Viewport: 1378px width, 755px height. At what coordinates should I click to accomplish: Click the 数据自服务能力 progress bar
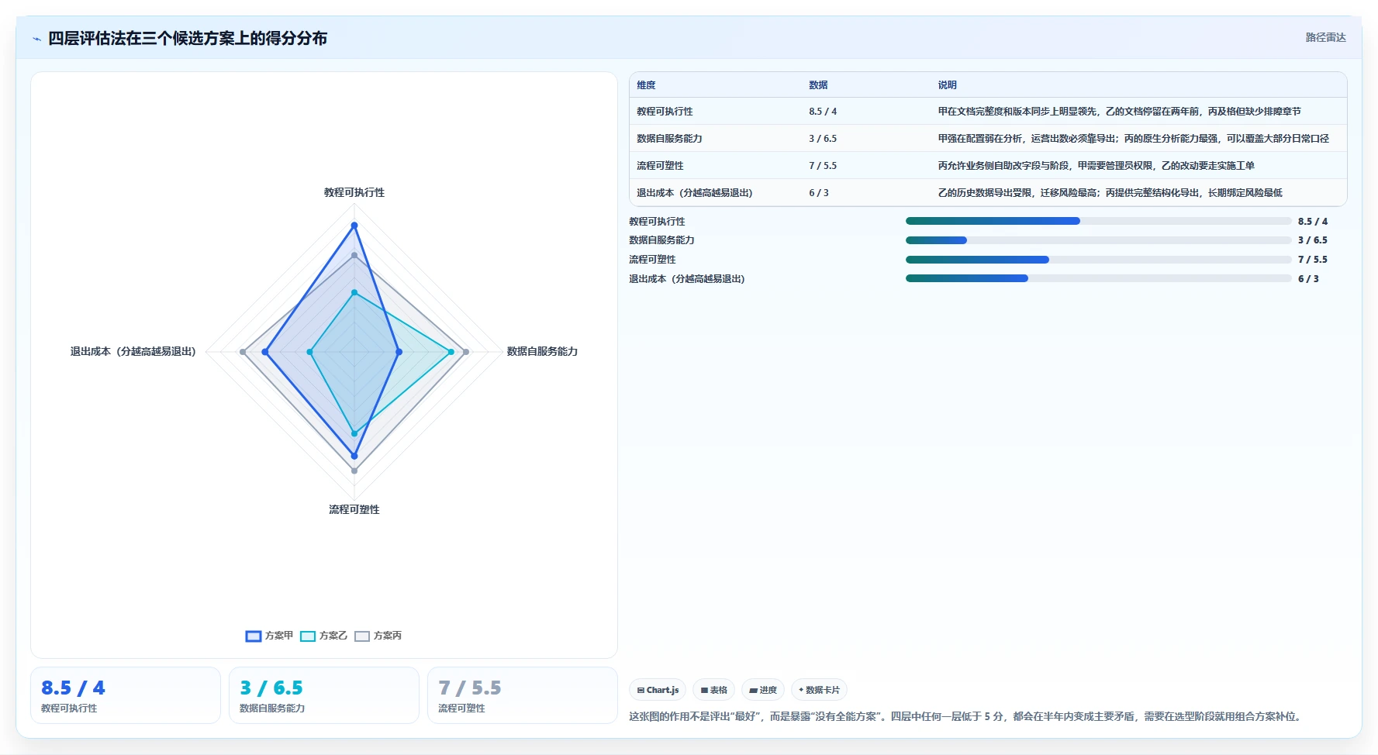click(1098, 240)
